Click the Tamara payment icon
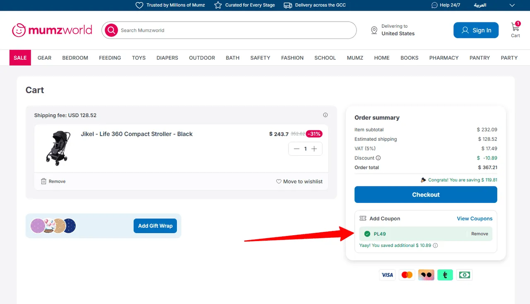The height and width of the screenshot is (304, 530). (445, 275)
